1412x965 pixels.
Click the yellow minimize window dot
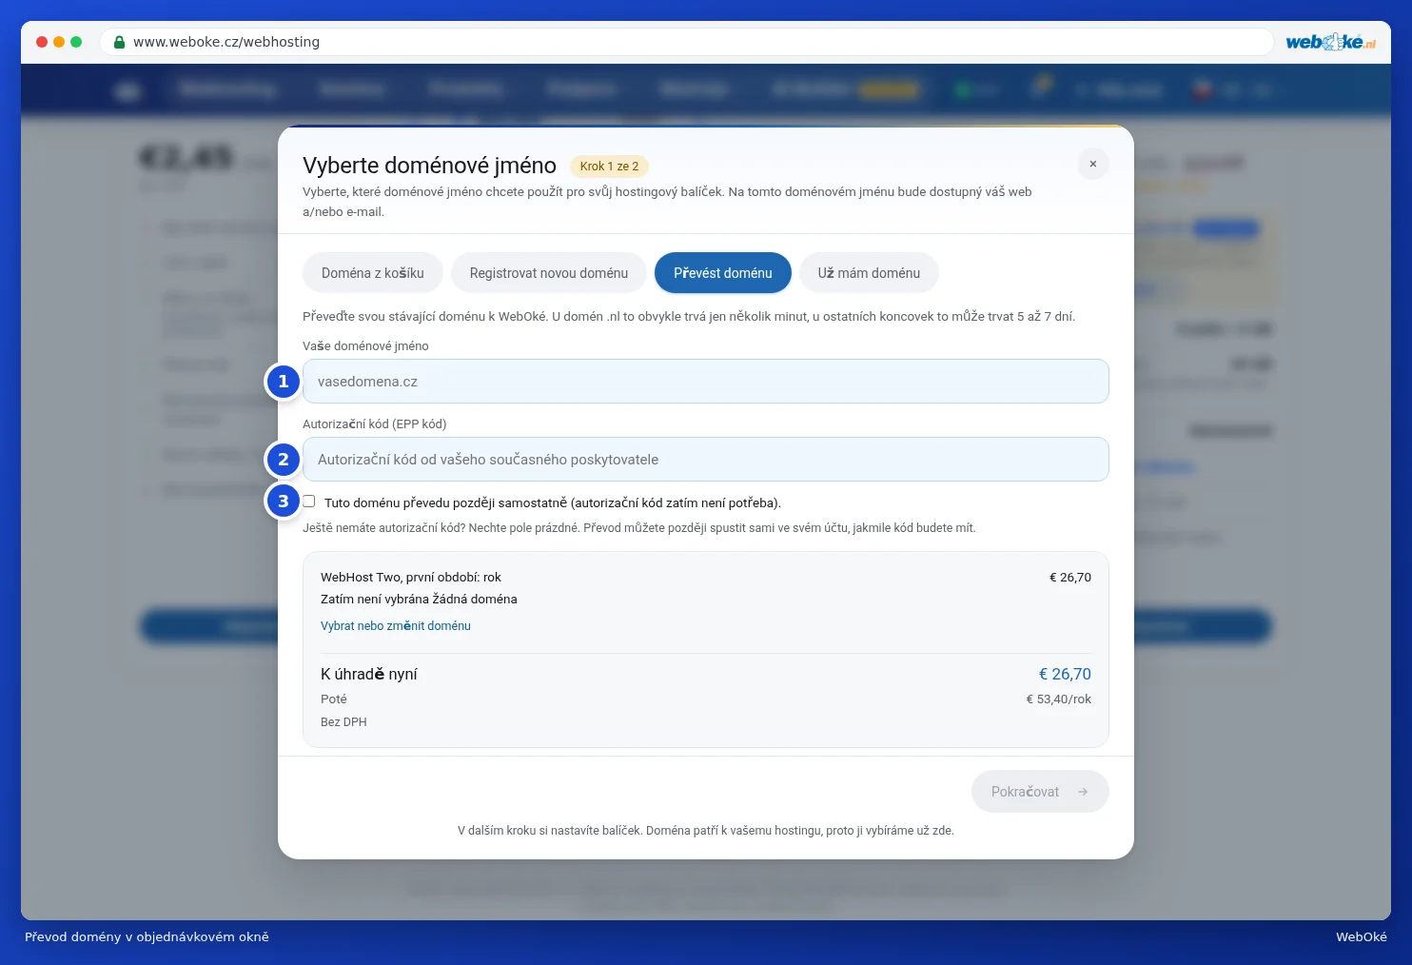(59, 42)
